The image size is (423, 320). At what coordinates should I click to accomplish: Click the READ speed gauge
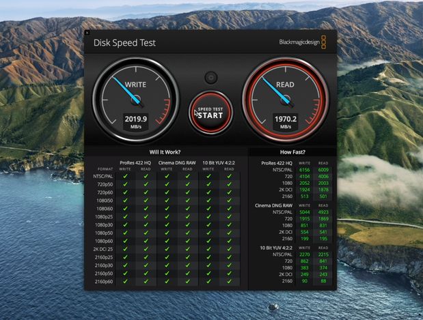[x=286, y=100]
